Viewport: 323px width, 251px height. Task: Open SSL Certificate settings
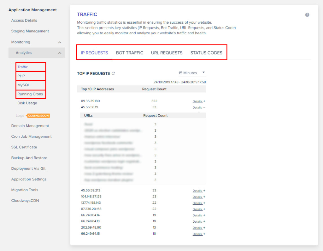(24, 147)
